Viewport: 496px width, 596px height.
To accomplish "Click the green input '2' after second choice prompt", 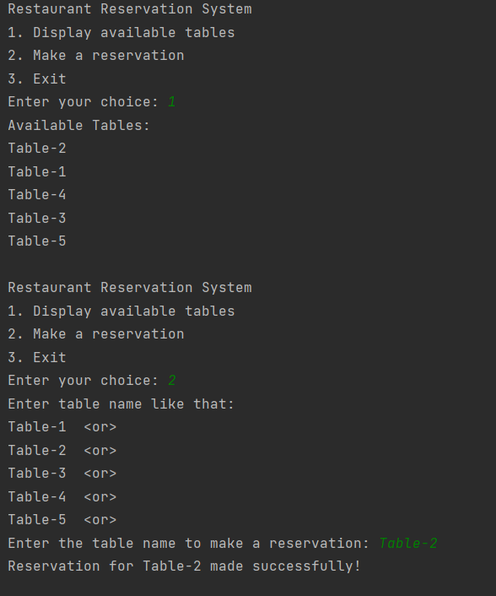I will (x=172, y=380).
